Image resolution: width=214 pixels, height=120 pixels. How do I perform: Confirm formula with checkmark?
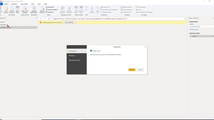coord(45,19)
